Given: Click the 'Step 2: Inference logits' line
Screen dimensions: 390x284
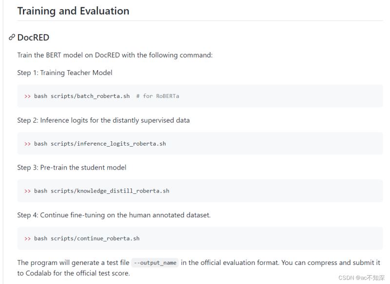Looking at the screenshot, I should (x=103, y=120).
